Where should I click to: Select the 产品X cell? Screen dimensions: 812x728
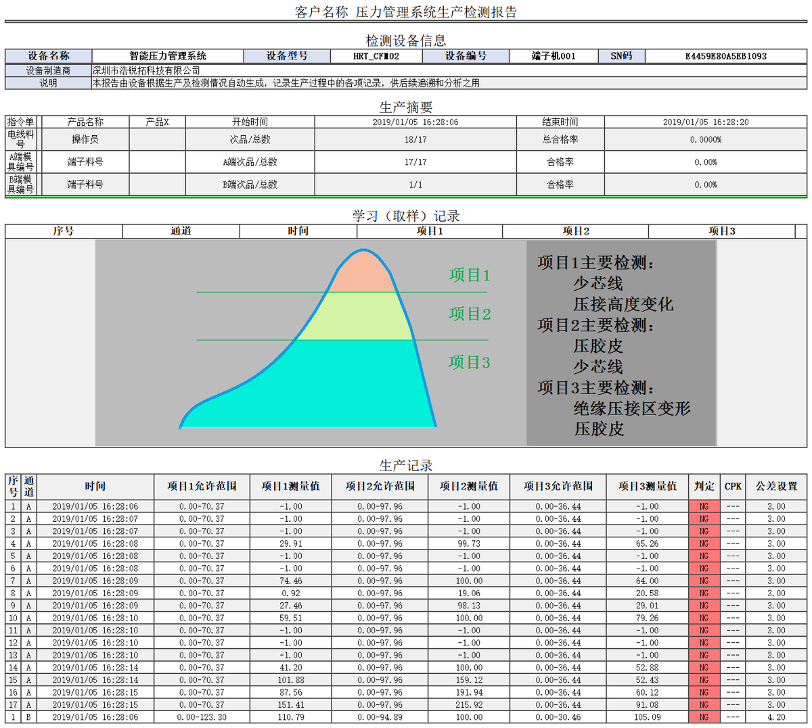tap(157, 122)
